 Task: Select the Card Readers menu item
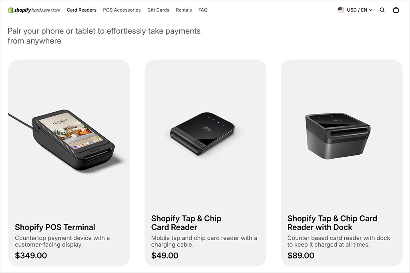pos(82,10)
